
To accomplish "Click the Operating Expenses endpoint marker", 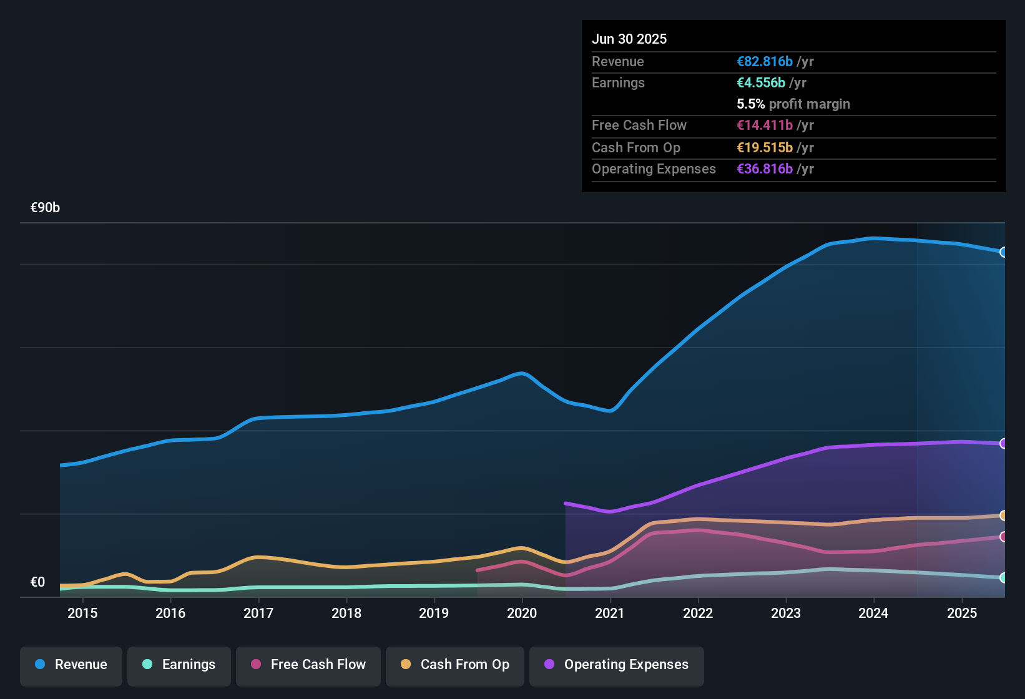I will pos(1004,444).
